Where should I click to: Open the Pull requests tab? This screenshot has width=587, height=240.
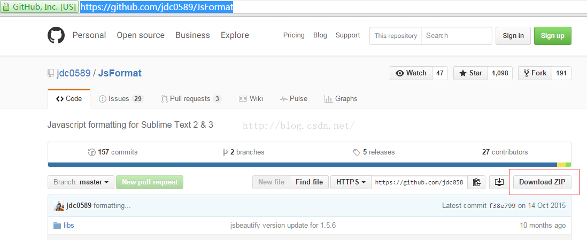tap(191, 99)
